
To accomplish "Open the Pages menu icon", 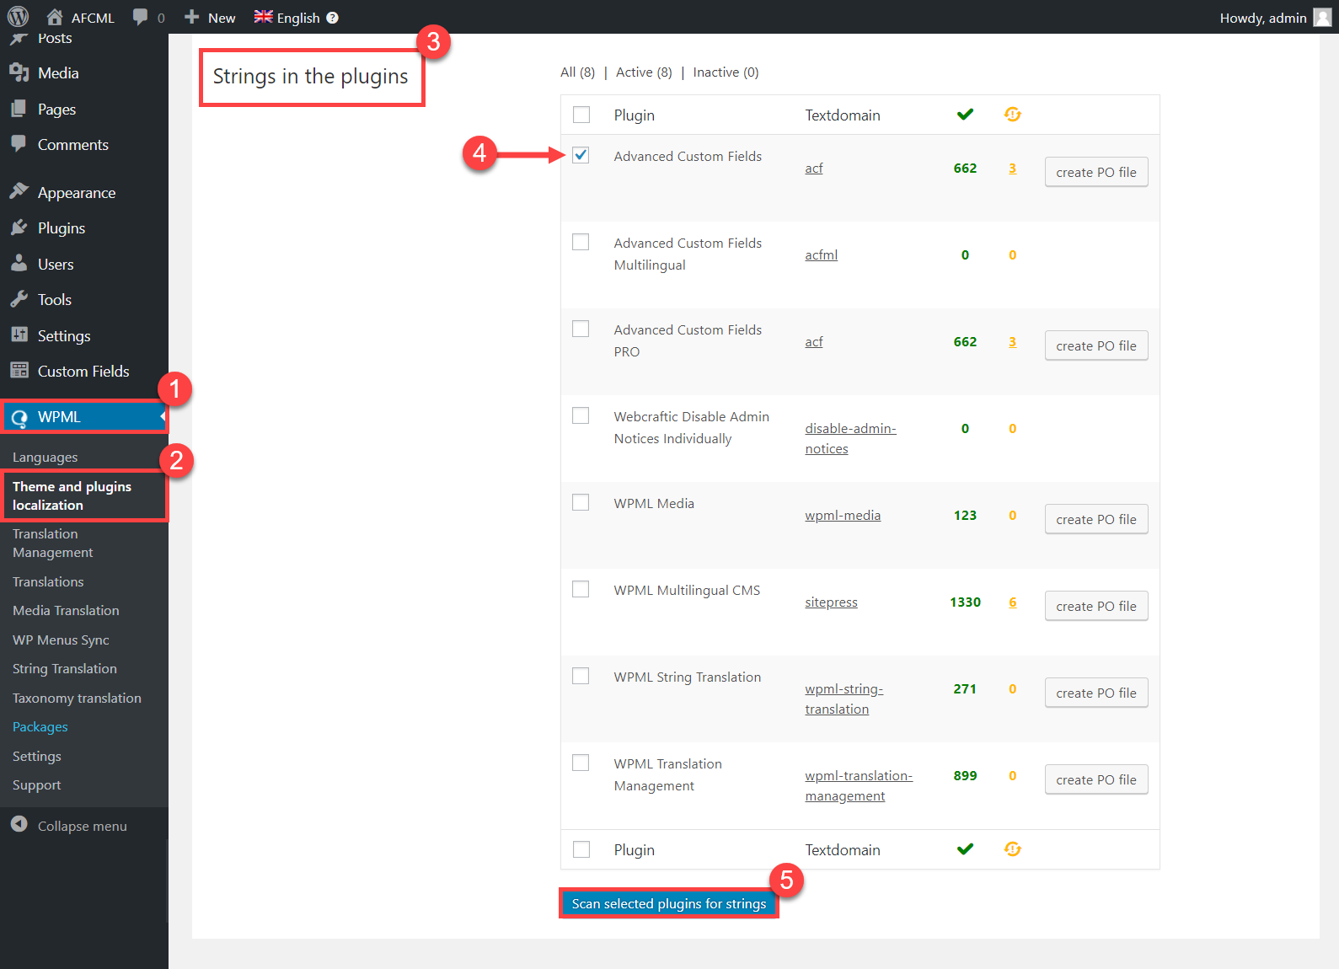I will click(x=19, y=109).
